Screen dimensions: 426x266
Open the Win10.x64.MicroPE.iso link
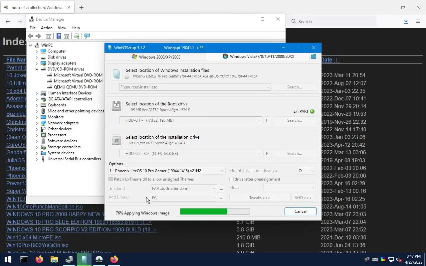tap(34, 237)
